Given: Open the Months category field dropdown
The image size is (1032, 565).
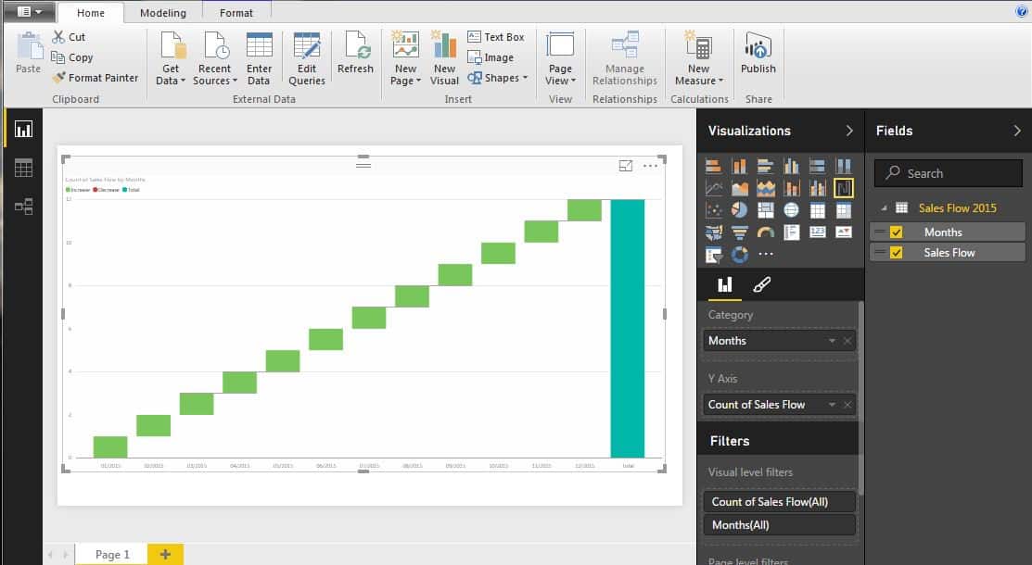Looking at the screenshot, I should click(832, 341).
